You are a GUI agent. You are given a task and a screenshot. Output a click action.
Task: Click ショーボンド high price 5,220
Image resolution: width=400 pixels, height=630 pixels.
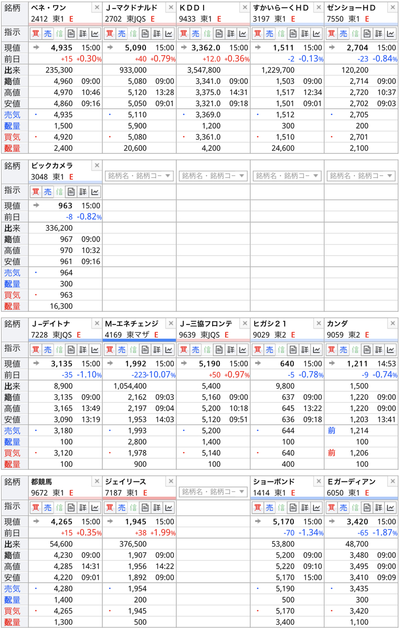pos(285,566)
